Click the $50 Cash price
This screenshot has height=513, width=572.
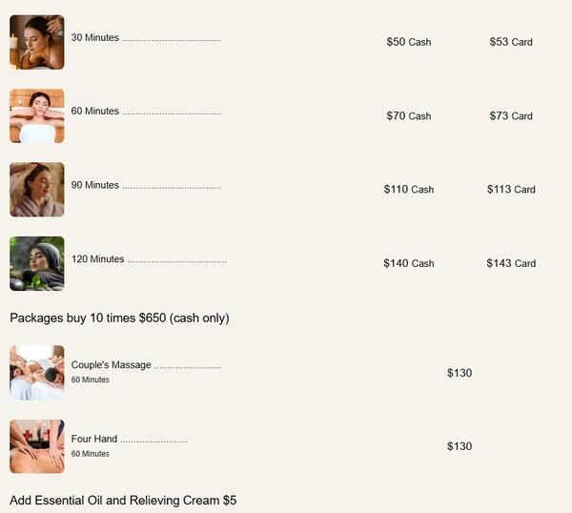click(408, 42)
